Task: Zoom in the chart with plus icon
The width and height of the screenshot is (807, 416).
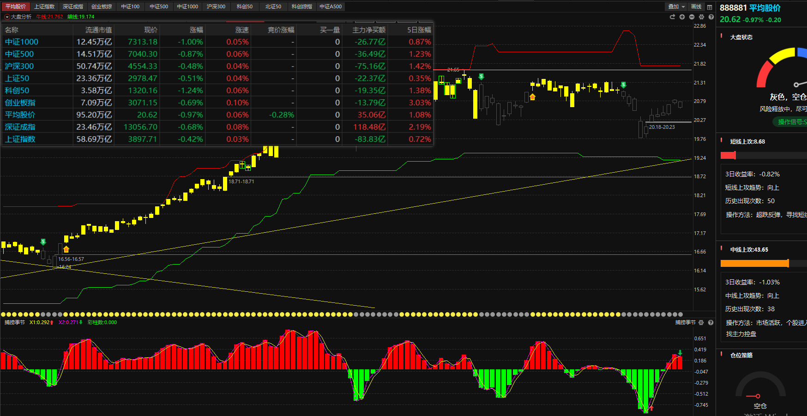Action: click(x=682, y=17)
